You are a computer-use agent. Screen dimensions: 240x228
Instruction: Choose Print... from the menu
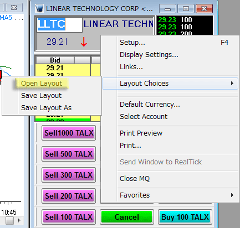click(x=170, y=146)
